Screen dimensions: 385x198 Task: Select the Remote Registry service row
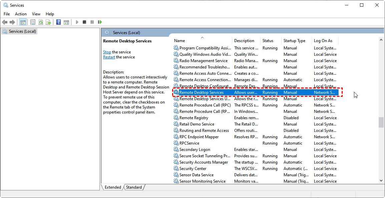click(x=194, y=118)
